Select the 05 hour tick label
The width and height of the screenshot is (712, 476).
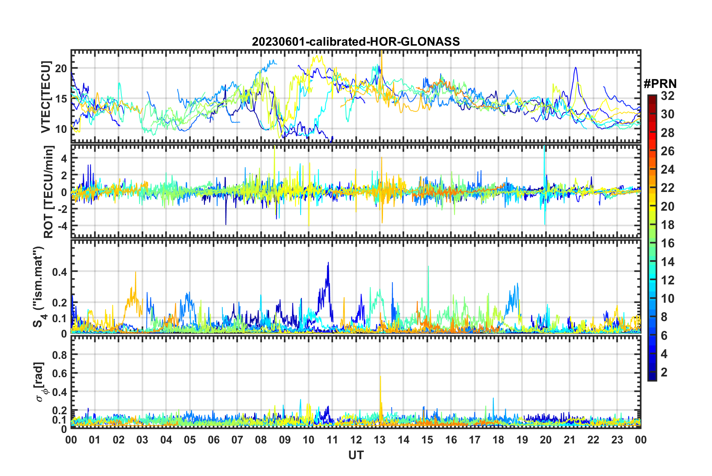190,439
